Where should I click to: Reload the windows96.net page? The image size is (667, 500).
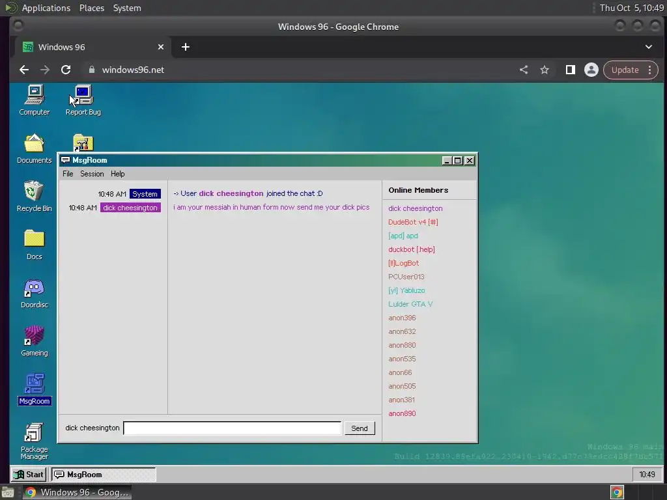tap(66, 70)
